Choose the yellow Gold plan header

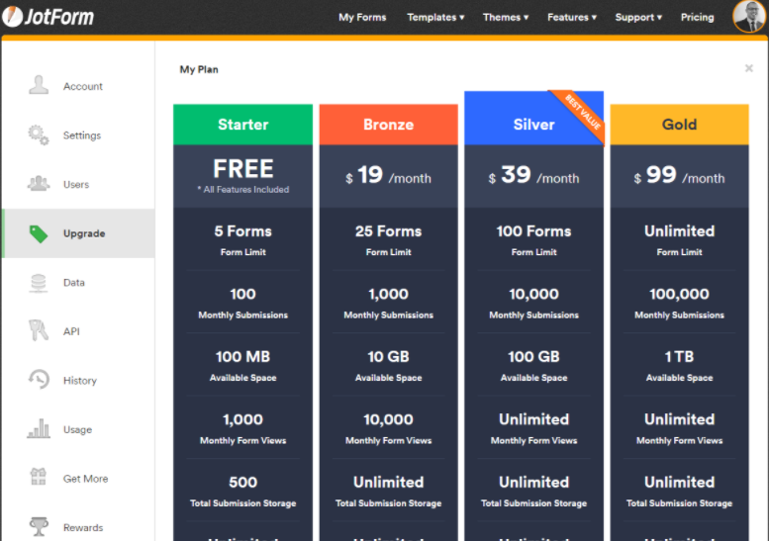point(679,125)
